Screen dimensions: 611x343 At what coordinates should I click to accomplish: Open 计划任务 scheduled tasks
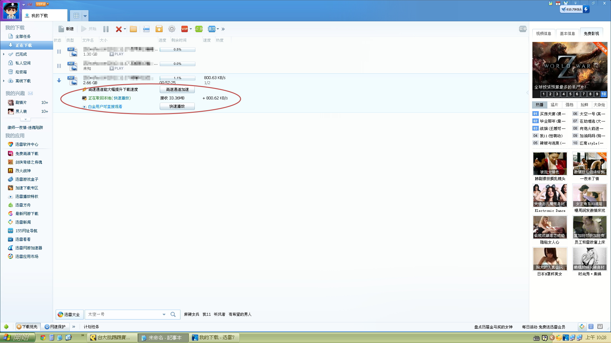tap(92, 327)
